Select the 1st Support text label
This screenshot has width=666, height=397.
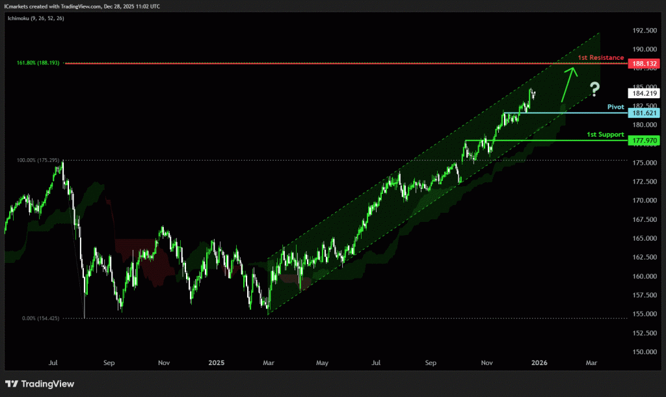(605, 134)
